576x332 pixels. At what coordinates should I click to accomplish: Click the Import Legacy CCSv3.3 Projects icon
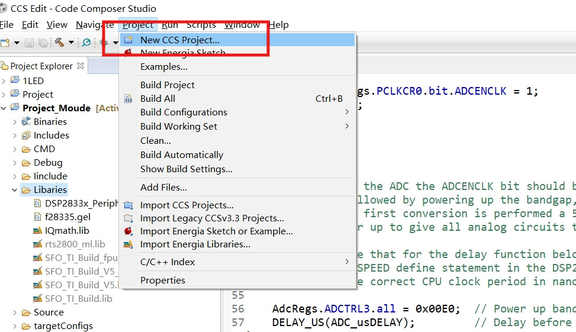(128, 218)
